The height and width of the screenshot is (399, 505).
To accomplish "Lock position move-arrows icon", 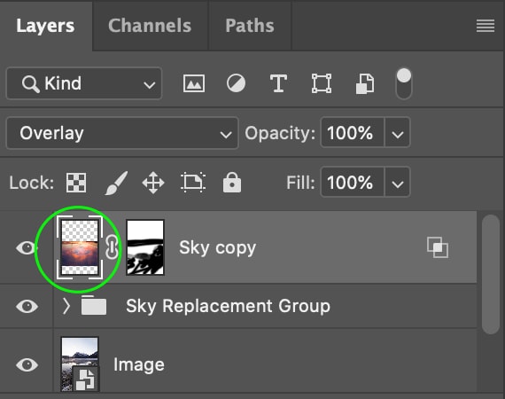I will tap(153, 183).
